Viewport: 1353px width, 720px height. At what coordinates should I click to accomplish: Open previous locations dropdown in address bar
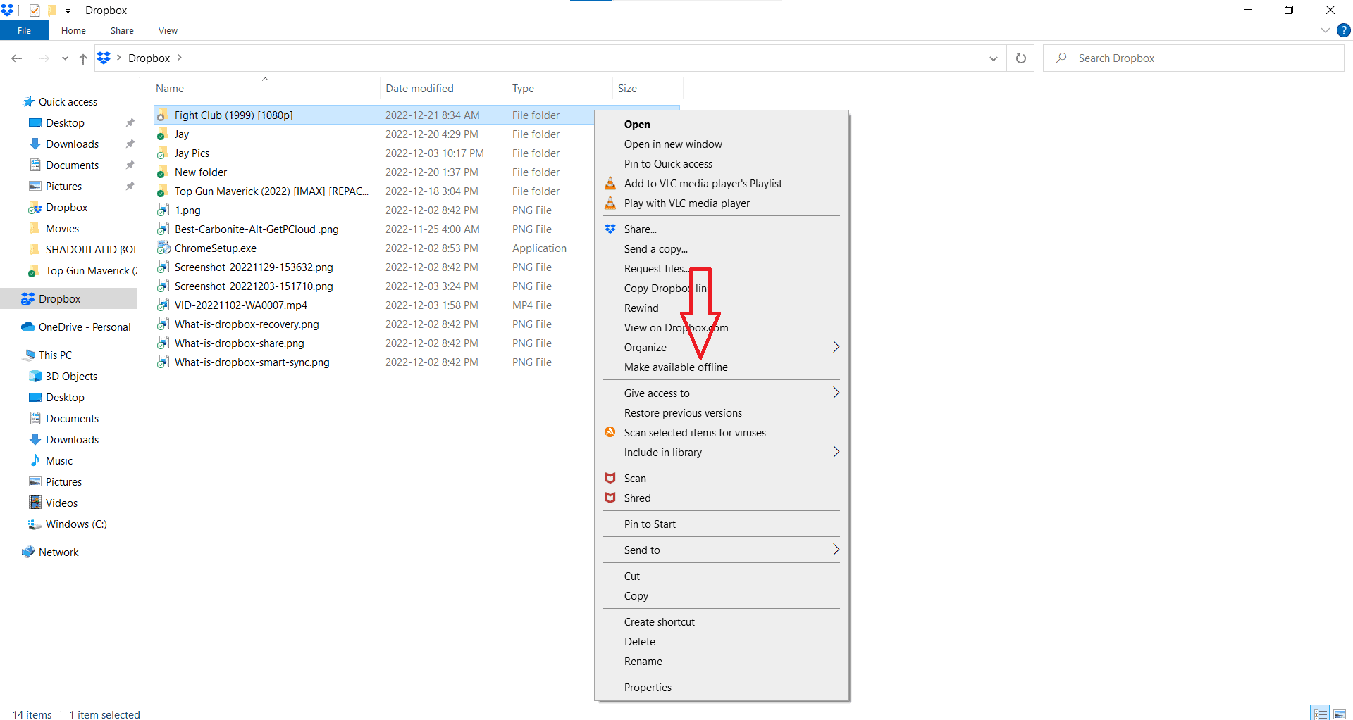[994, 58]
